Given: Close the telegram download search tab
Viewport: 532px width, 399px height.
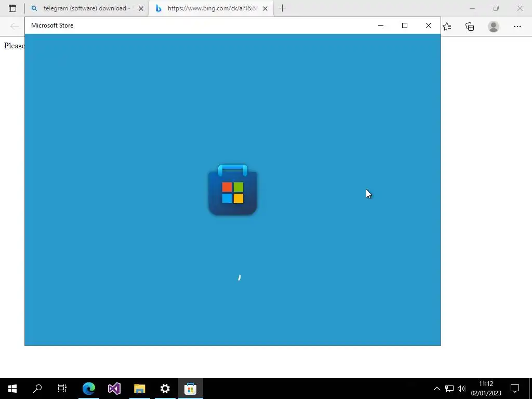Looking at the screenshot, I should [x=141, y=8].
